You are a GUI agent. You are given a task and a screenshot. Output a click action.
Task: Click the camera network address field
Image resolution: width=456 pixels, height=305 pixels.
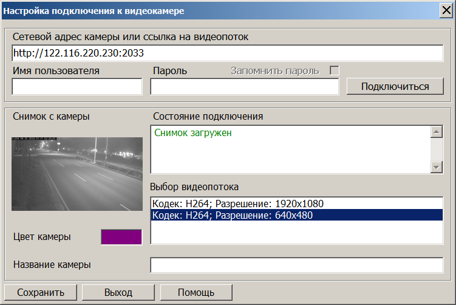point(228,53)
